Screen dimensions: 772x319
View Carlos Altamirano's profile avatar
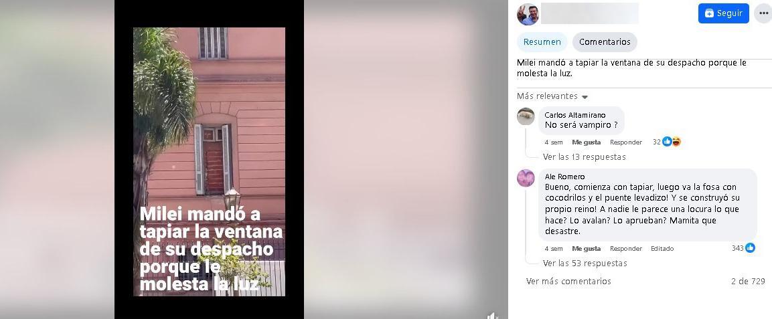pos(526,116)
